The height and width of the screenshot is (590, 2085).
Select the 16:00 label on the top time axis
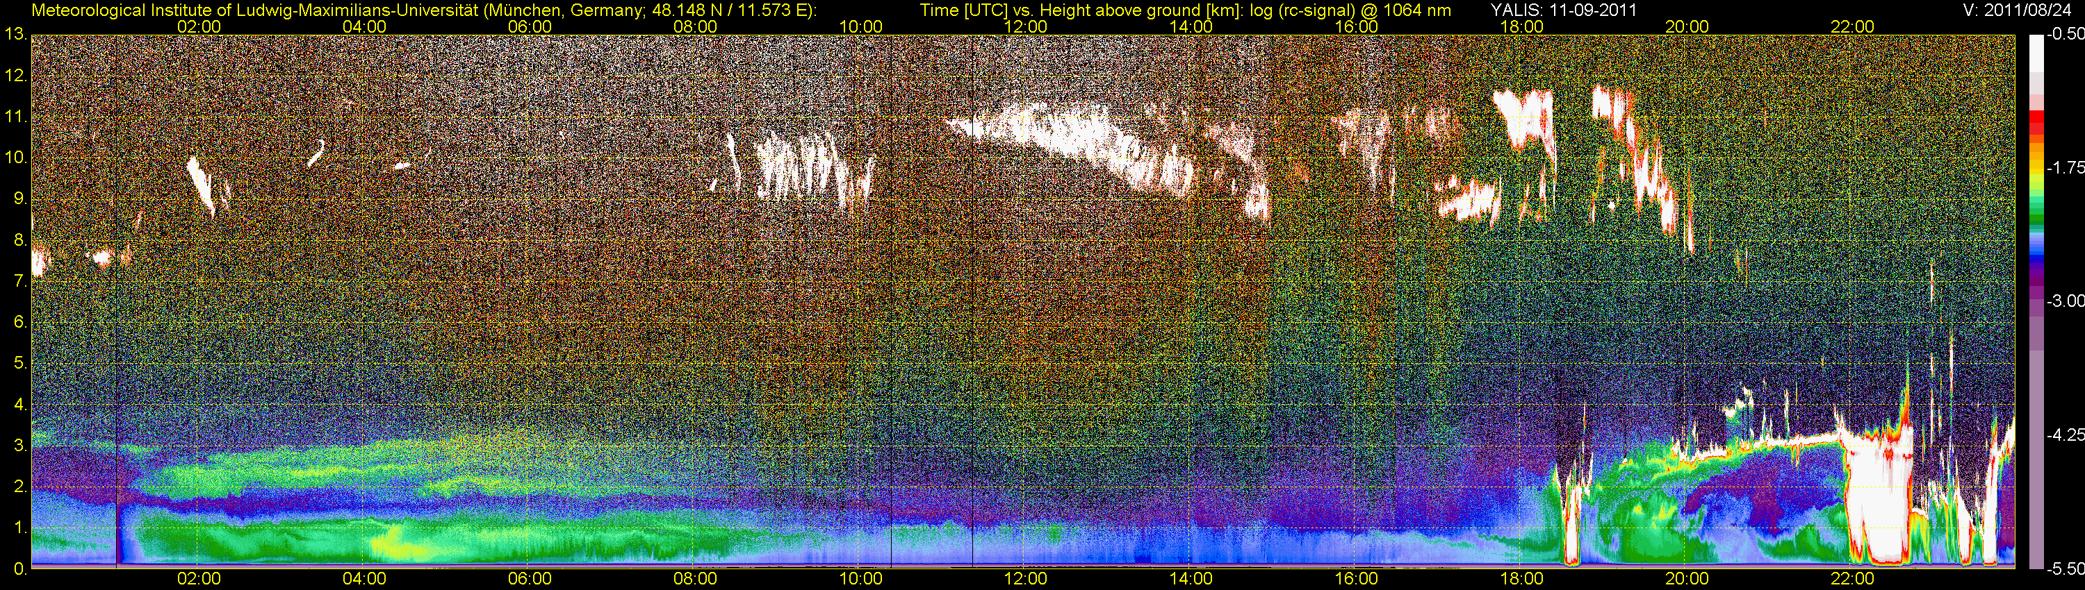tap(1357, 26)
